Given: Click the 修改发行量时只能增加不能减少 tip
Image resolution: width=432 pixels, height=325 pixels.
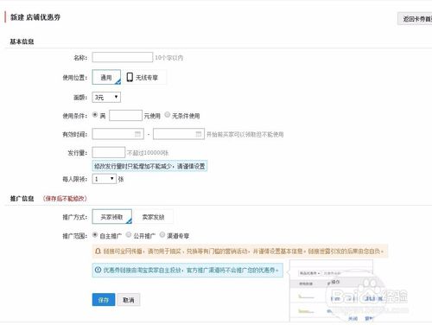Looking at the screenshot, I should pos(149,166).
